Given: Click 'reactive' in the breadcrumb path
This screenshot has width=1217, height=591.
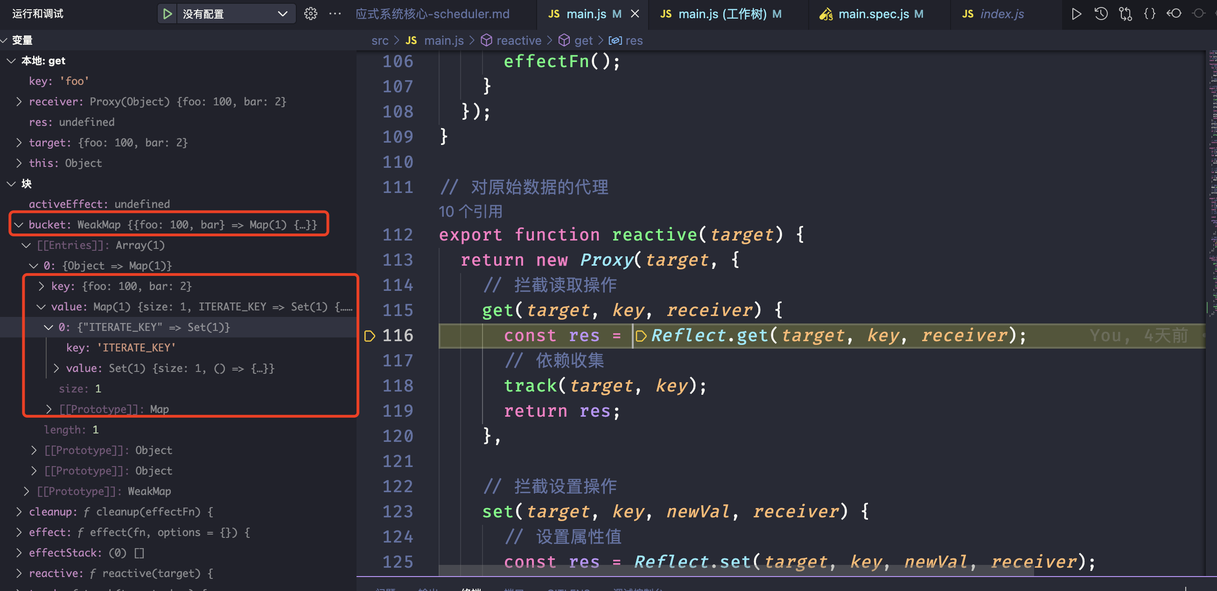Looking at the screenshot, I should [x=518, y=41].
